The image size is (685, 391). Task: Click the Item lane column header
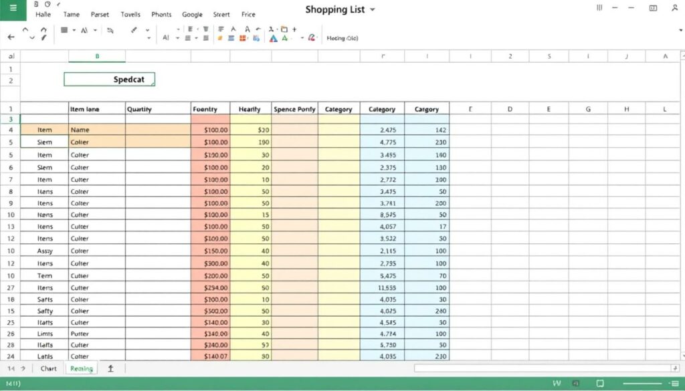(97, 109)
